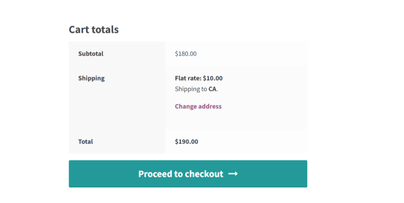404x203 pixels.
Task: Click the Subtotal row label
Action: tap(91, 54)
